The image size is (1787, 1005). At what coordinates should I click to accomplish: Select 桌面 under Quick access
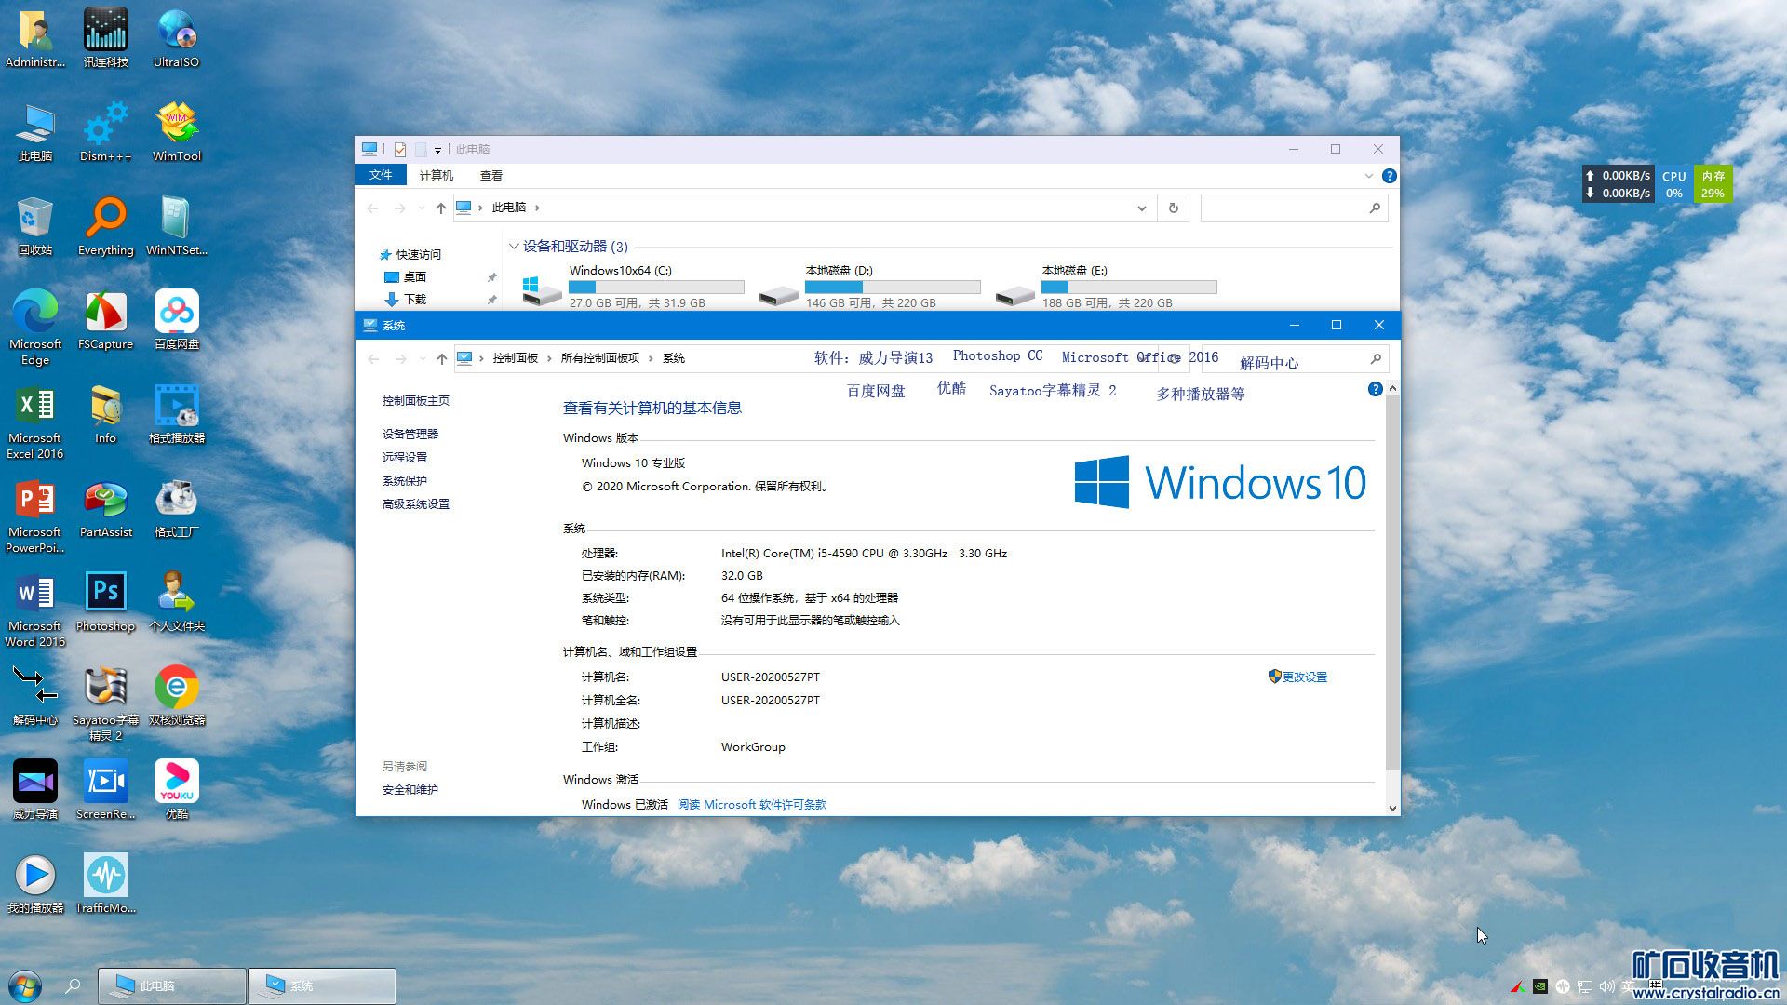pyautogui.click(x=414, y=277)
